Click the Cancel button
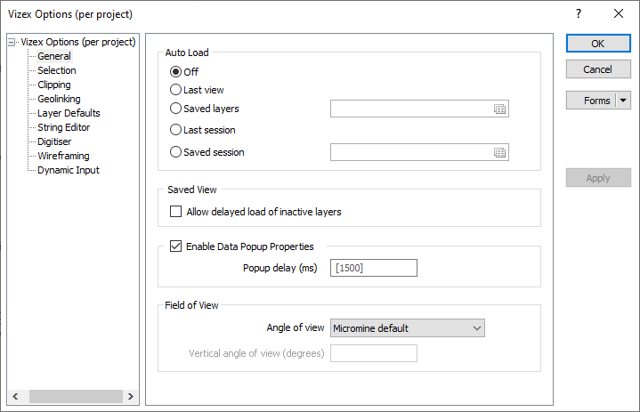 tap(598, 69)
